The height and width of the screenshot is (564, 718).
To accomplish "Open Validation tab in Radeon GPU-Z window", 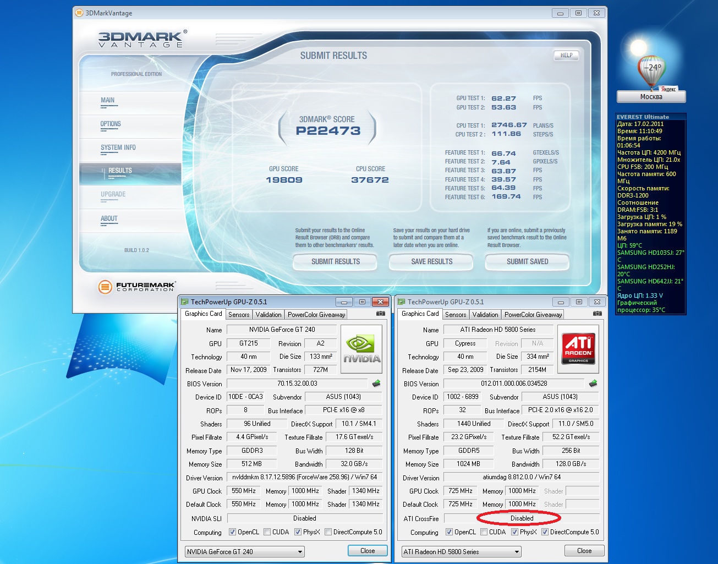I will click(x=485, y=315).
